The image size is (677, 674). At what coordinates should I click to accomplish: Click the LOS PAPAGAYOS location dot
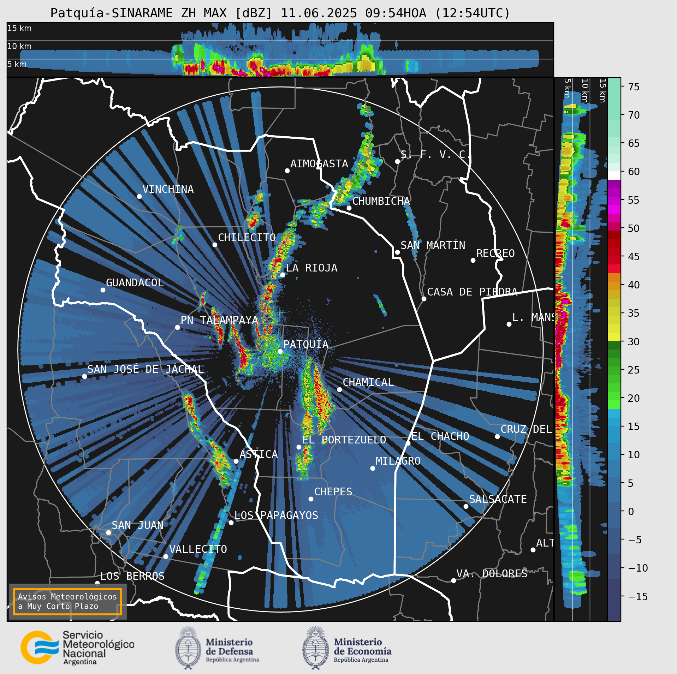click(x=231, y=523)
